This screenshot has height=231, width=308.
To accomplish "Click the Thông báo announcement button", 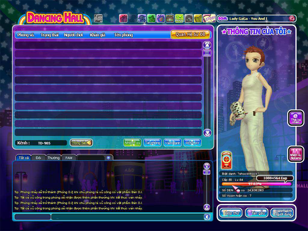I will [x=81, y=143].
